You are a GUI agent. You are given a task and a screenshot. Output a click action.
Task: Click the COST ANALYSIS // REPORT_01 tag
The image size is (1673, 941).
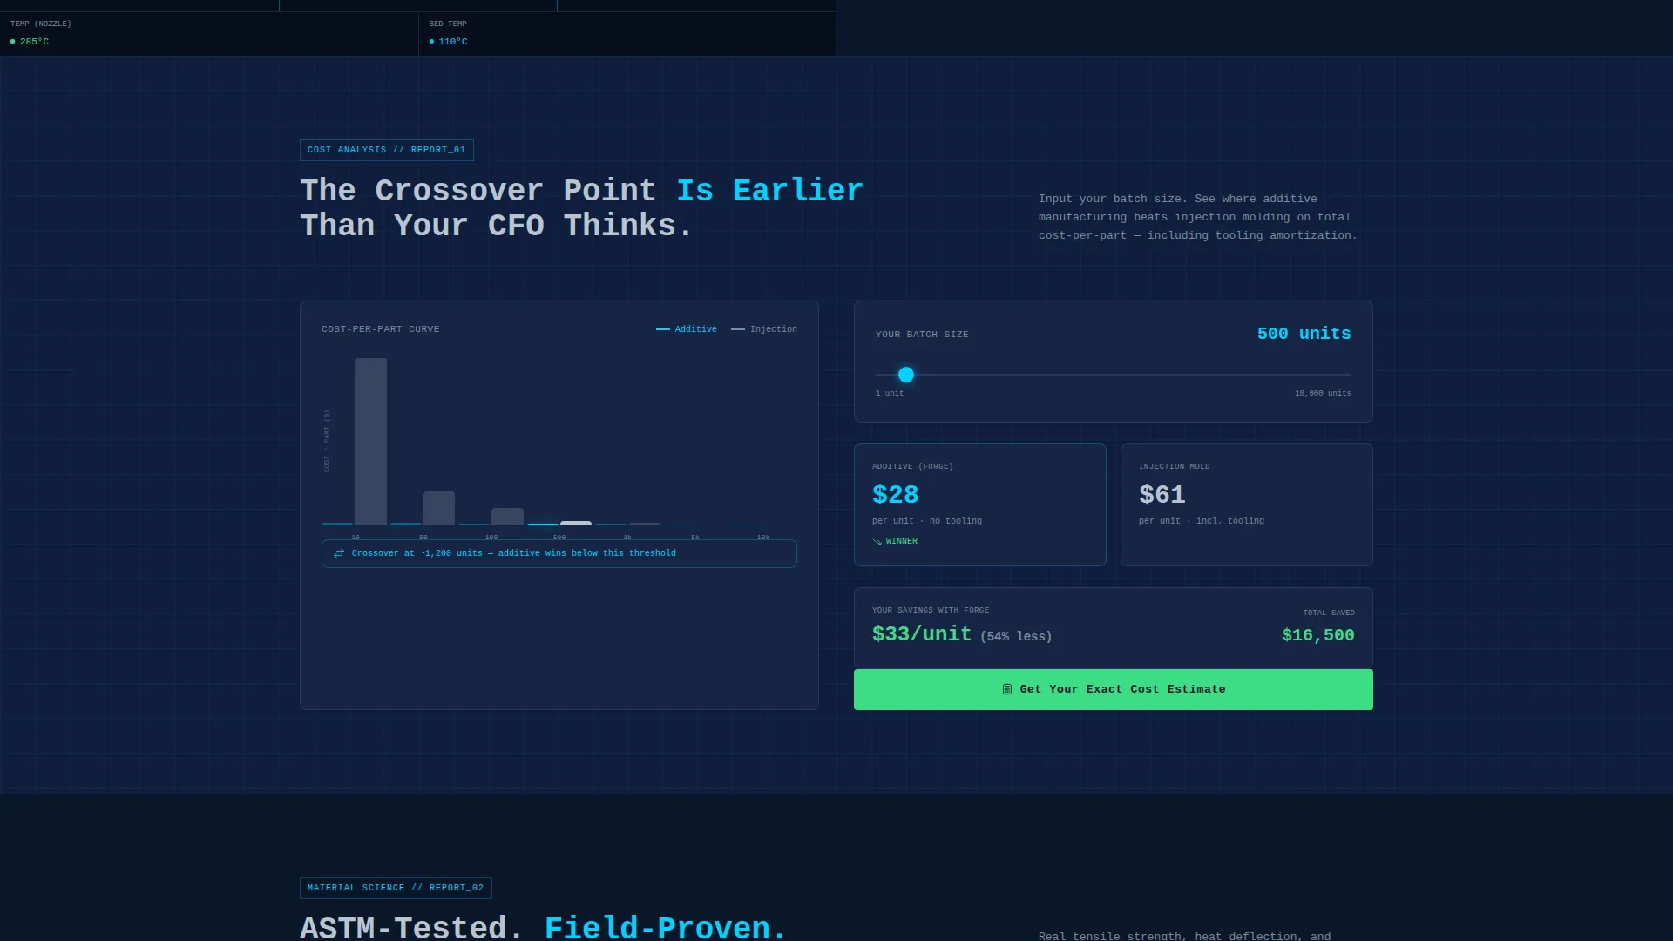[387, 150]
